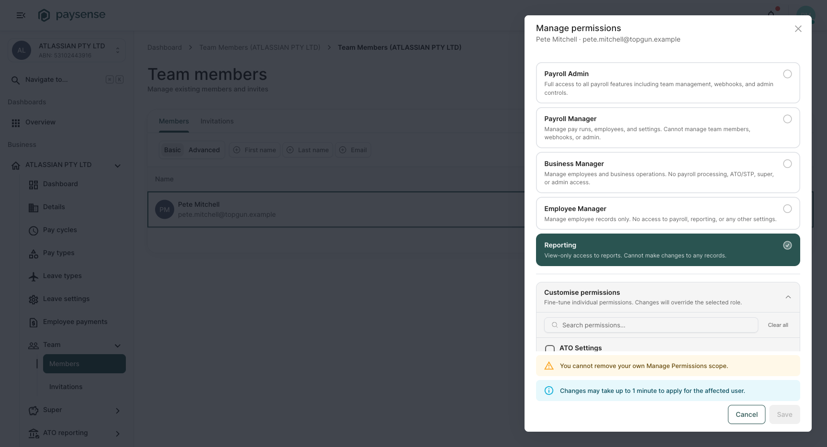Click the Employee payments document icon
The width and height of the screenshot is (827, 447).
[x=34, y=323]
